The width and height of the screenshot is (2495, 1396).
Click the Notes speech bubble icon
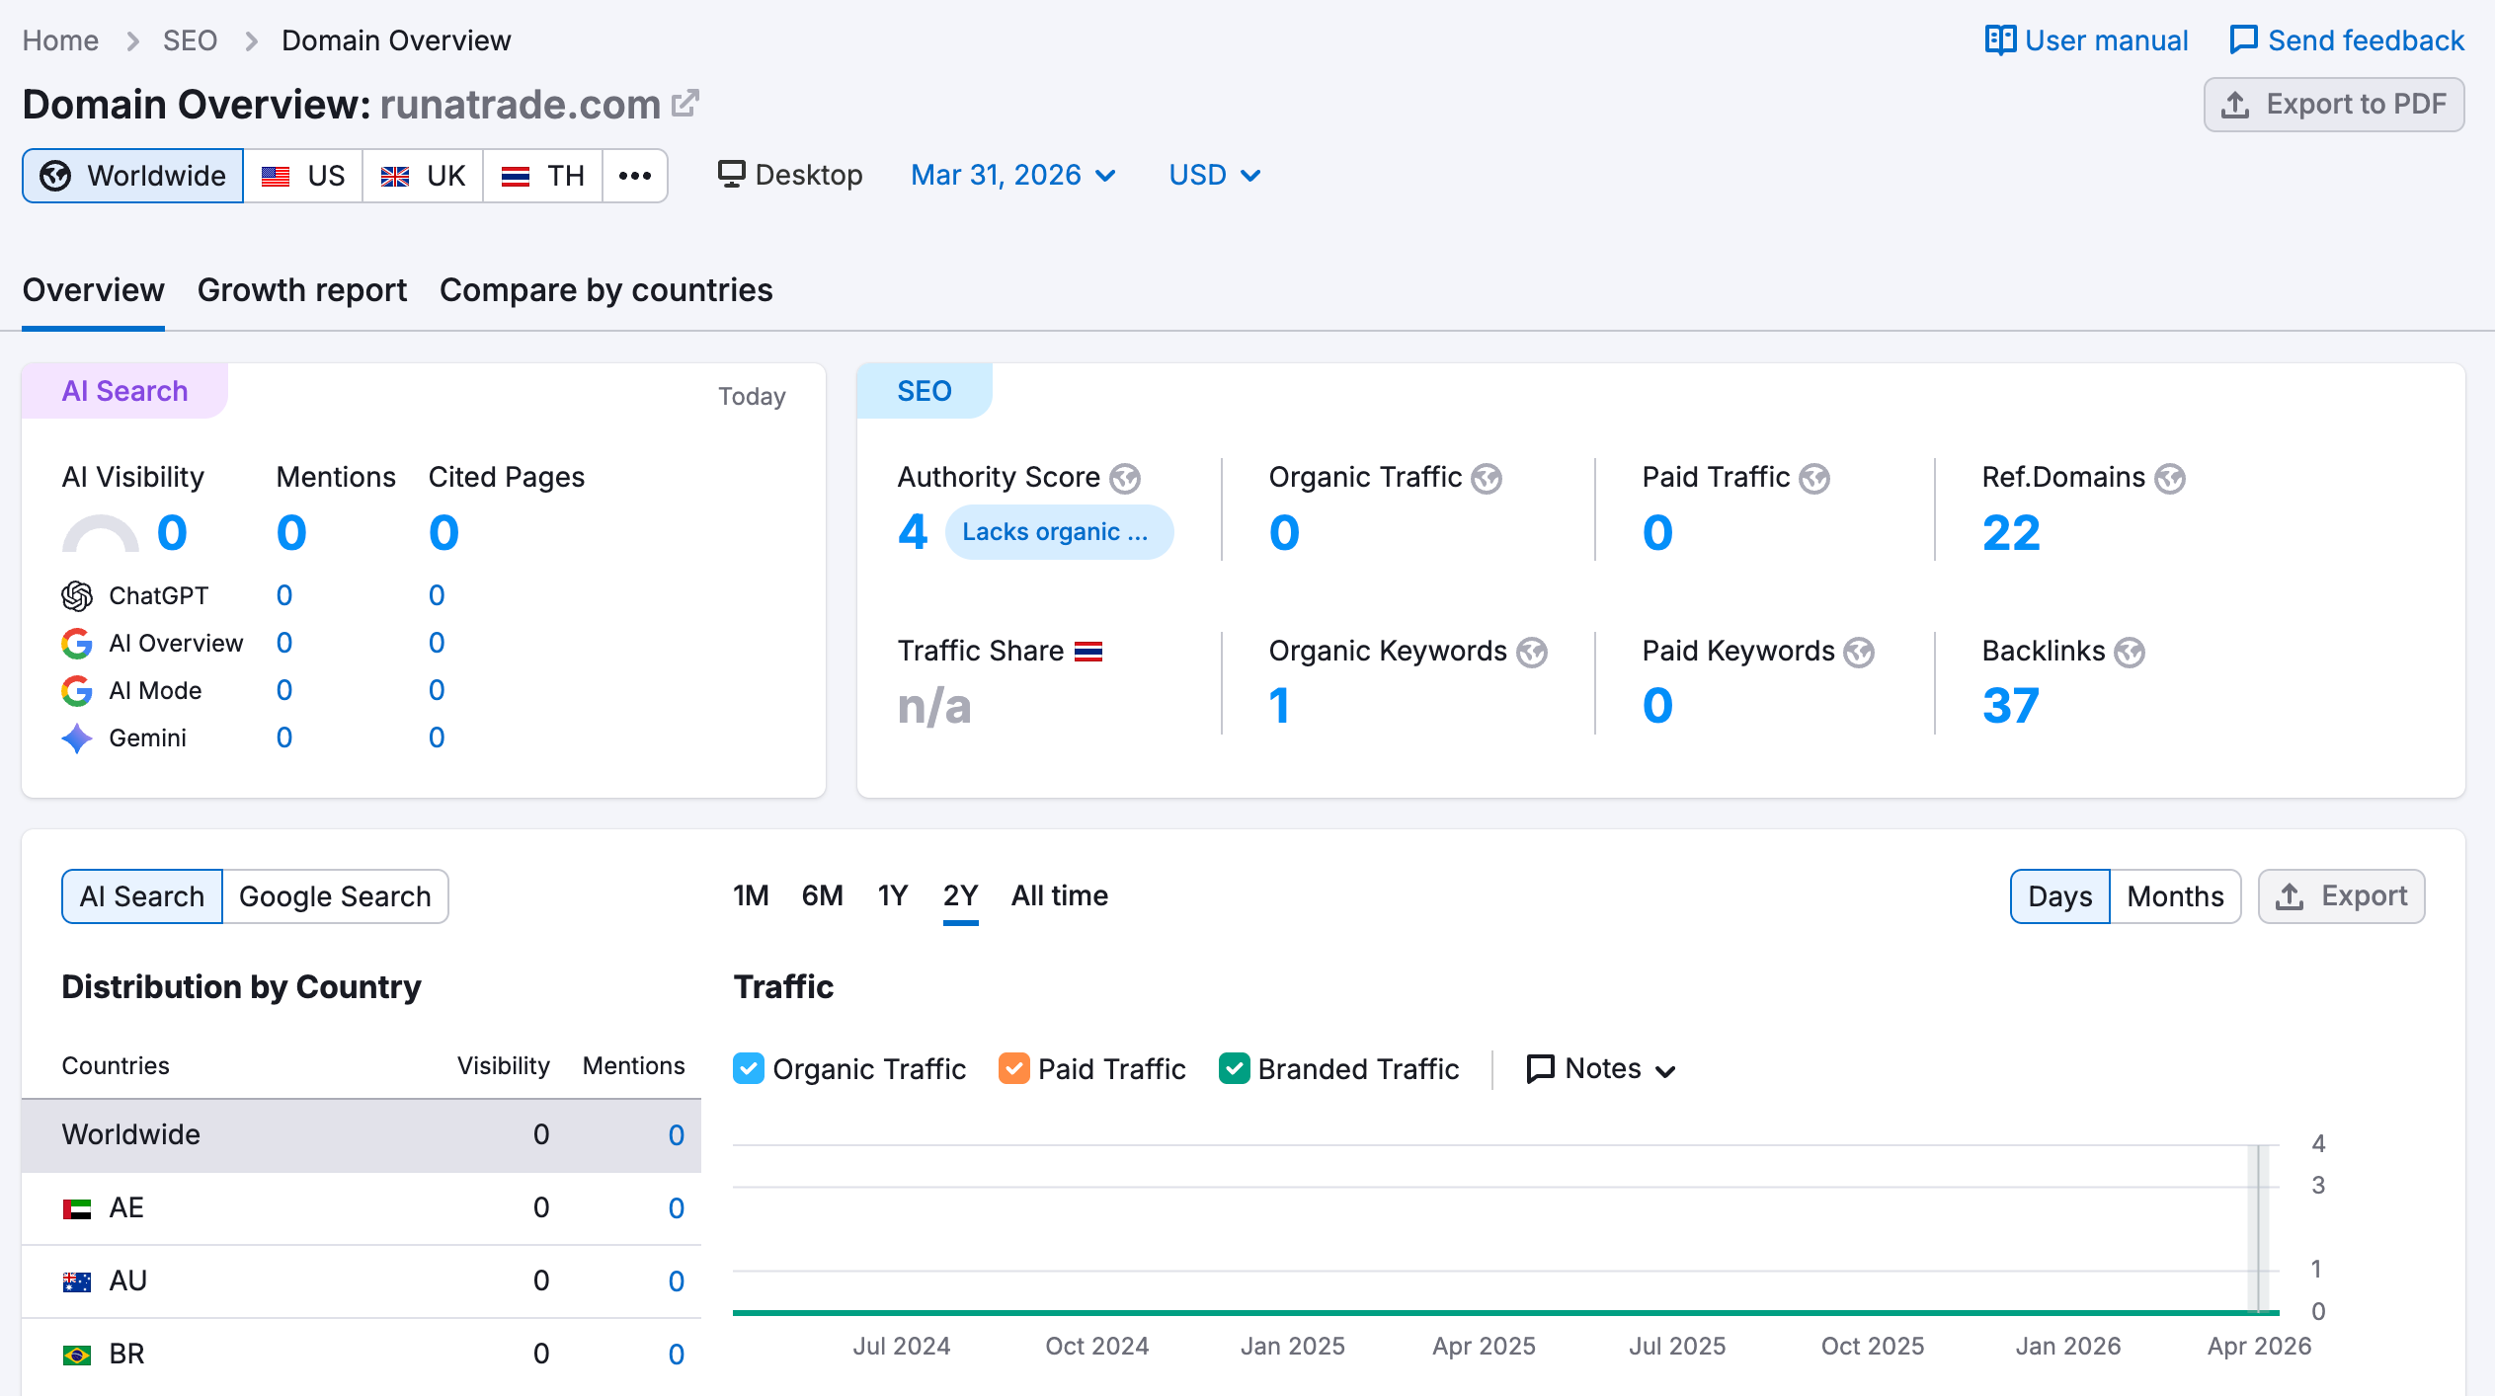point(1540,1069)
